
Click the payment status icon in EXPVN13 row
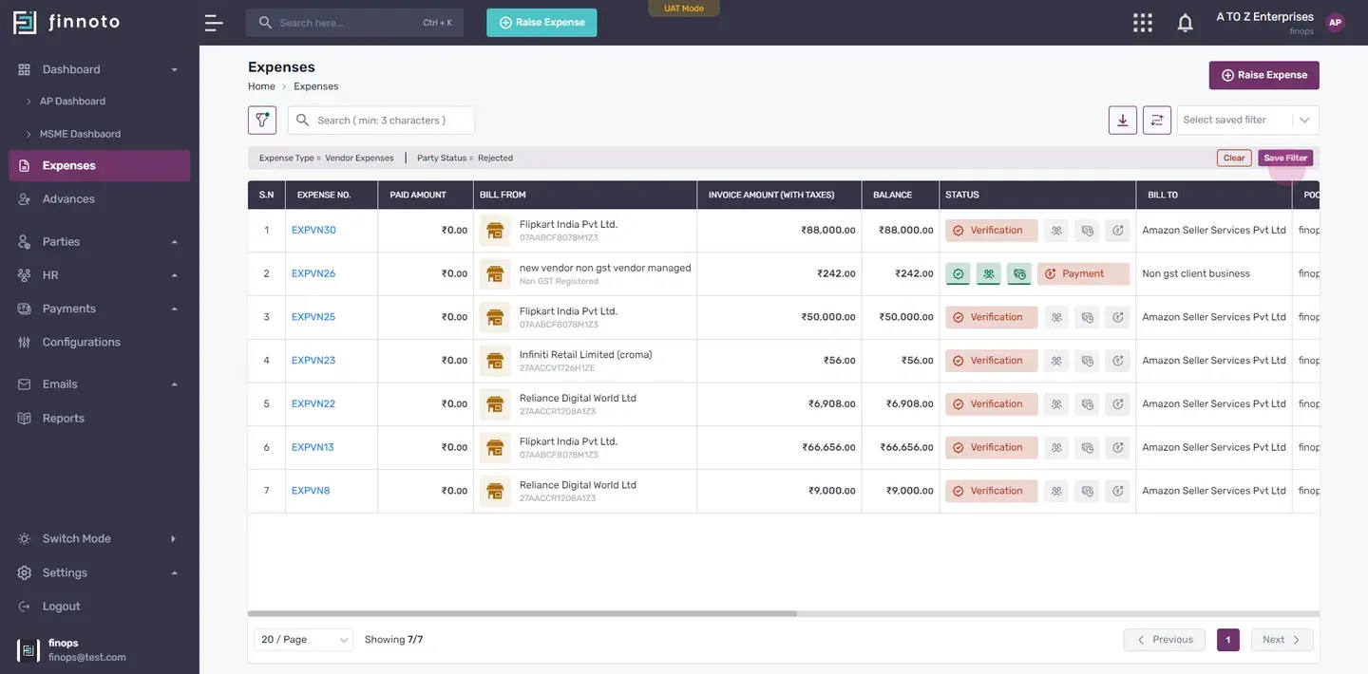[1118, 448]
